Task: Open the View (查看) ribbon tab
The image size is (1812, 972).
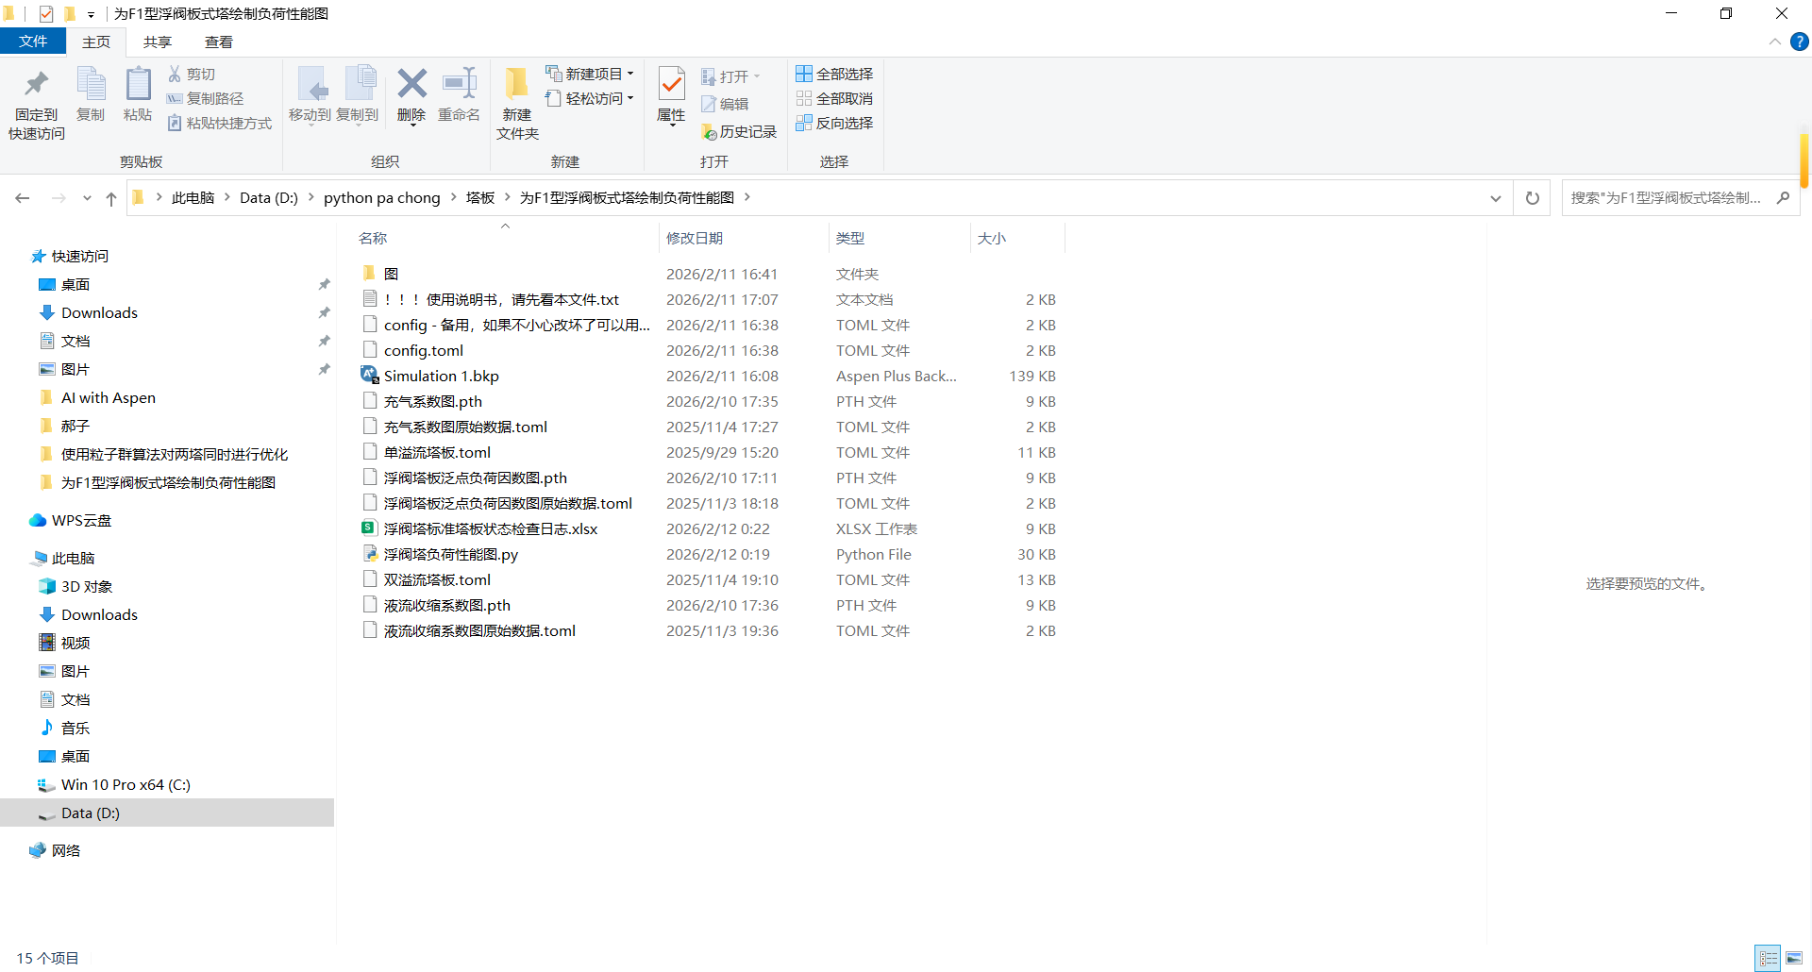Action: pyautogui.click(x=218, y=42)
